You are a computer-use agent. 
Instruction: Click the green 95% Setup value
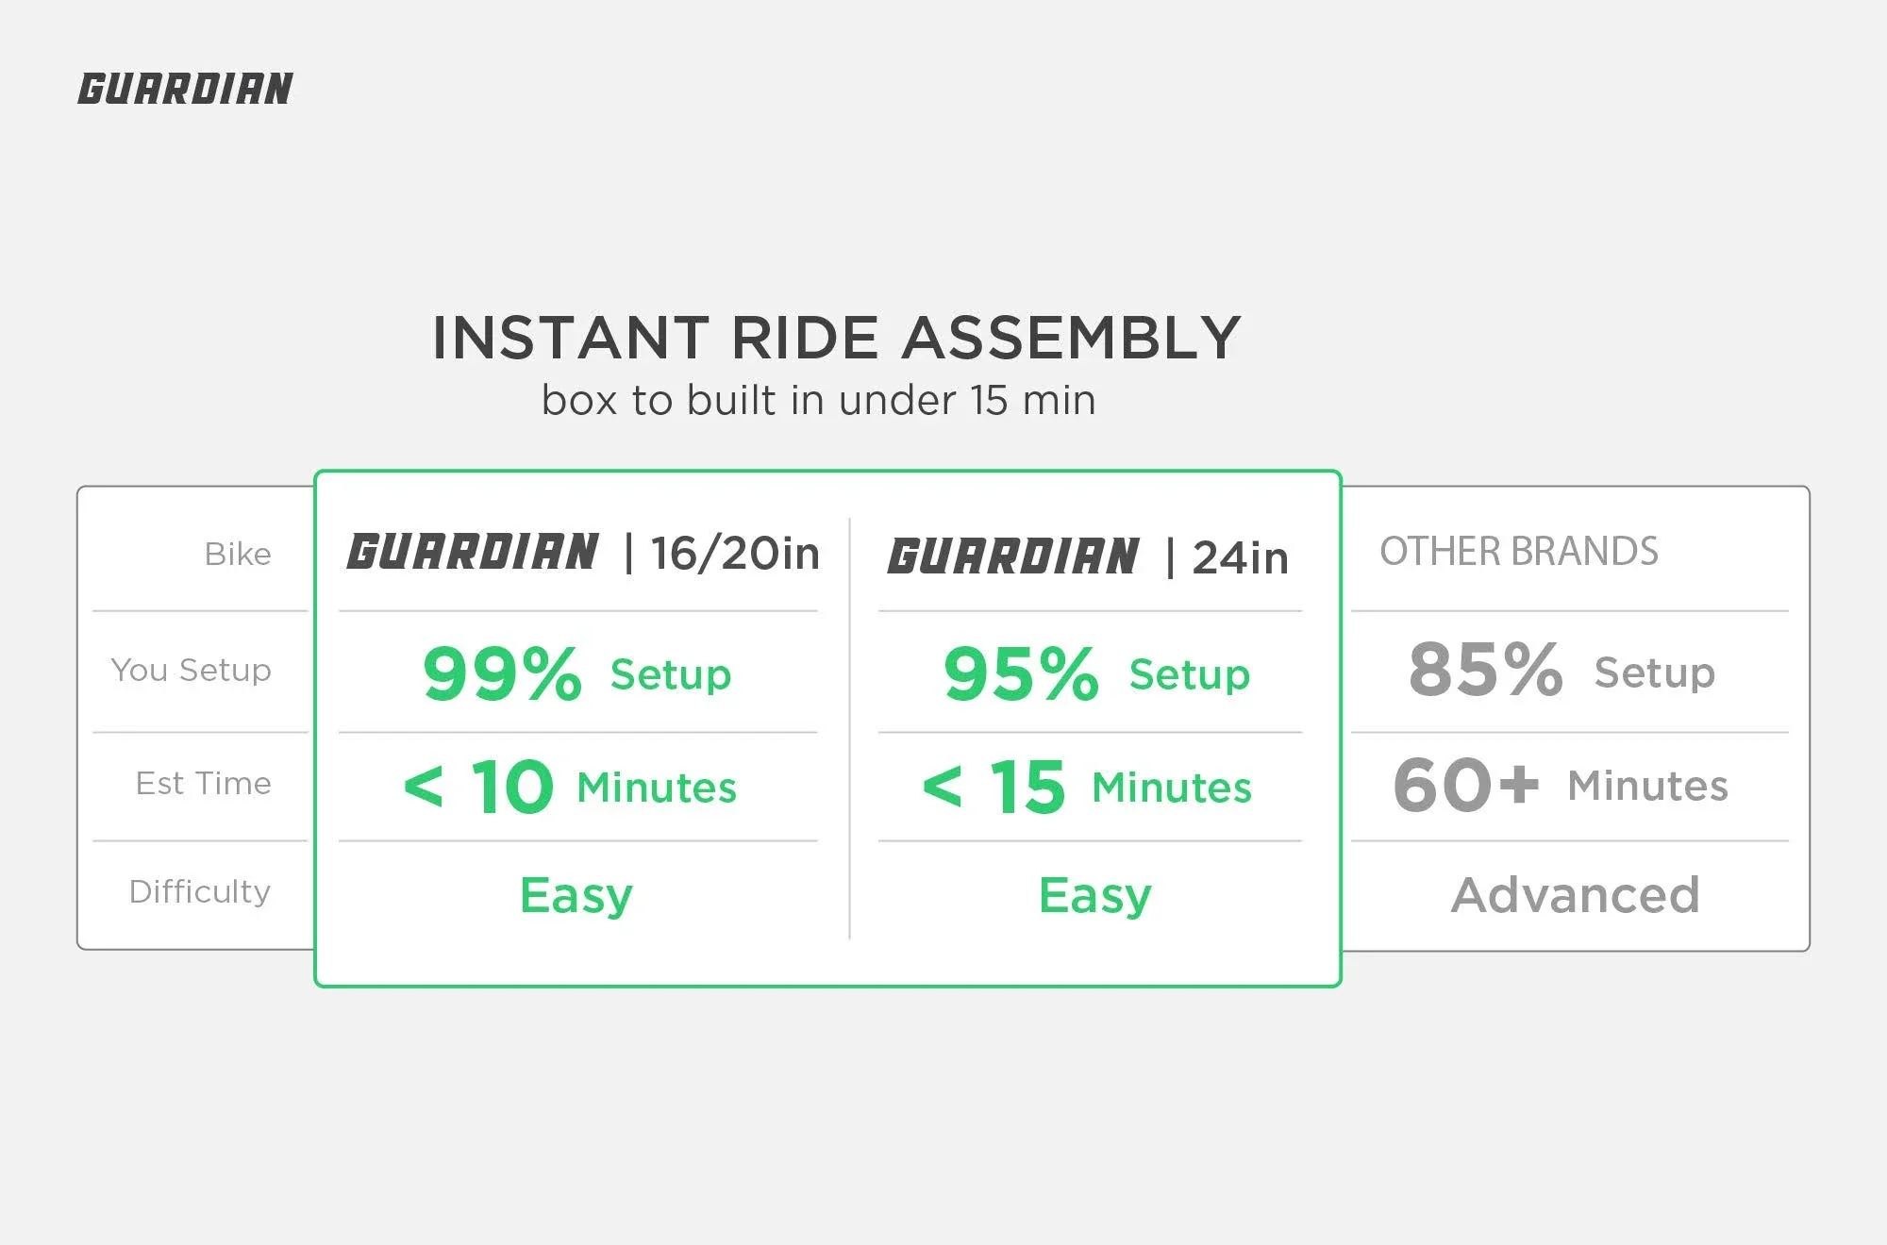[1096, 673]
